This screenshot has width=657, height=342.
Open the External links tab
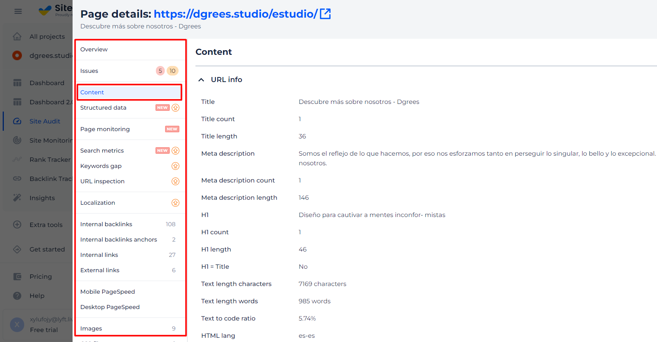pyautogui.click(x=130, y=270)
